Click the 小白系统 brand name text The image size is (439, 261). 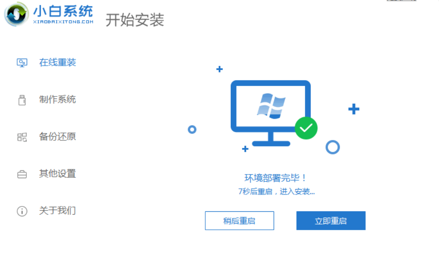point(63,11)
